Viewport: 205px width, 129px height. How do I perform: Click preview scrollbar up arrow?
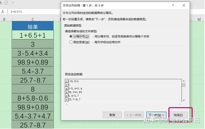(184, 81)
